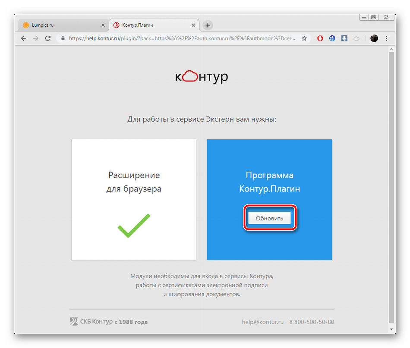This screenshot has width=410, height=348.
Task: Click the grey cloud extension icon
Action: [356, 39]
